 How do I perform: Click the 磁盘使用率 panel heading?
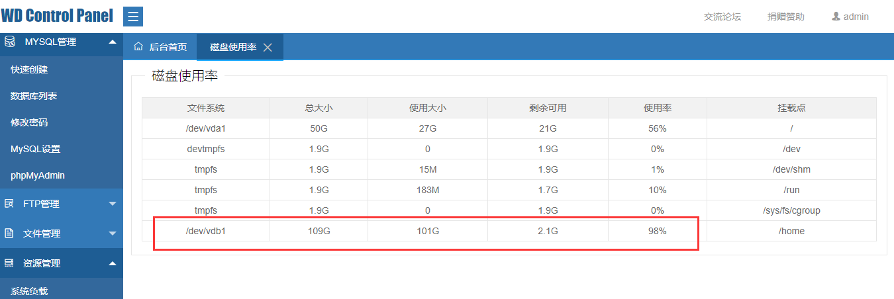point(185,75)
